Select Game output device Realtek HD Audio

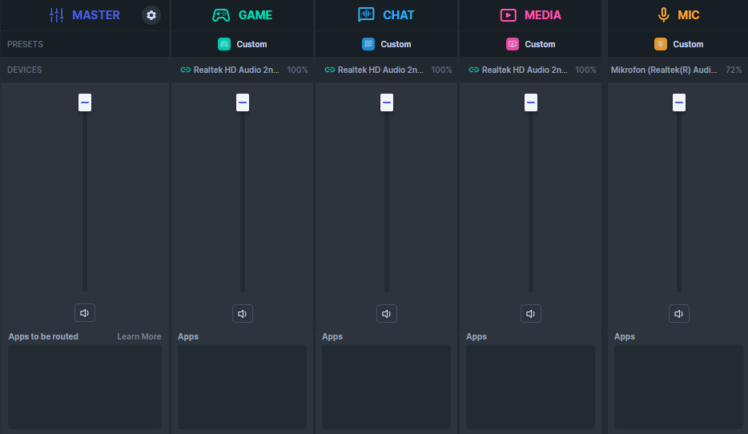point(236,70)
